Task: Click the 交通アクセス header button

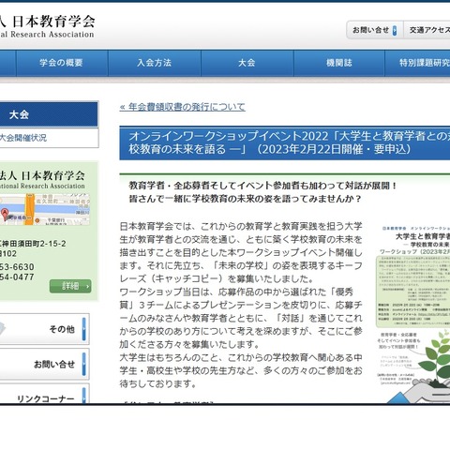Action: point(427,30)
